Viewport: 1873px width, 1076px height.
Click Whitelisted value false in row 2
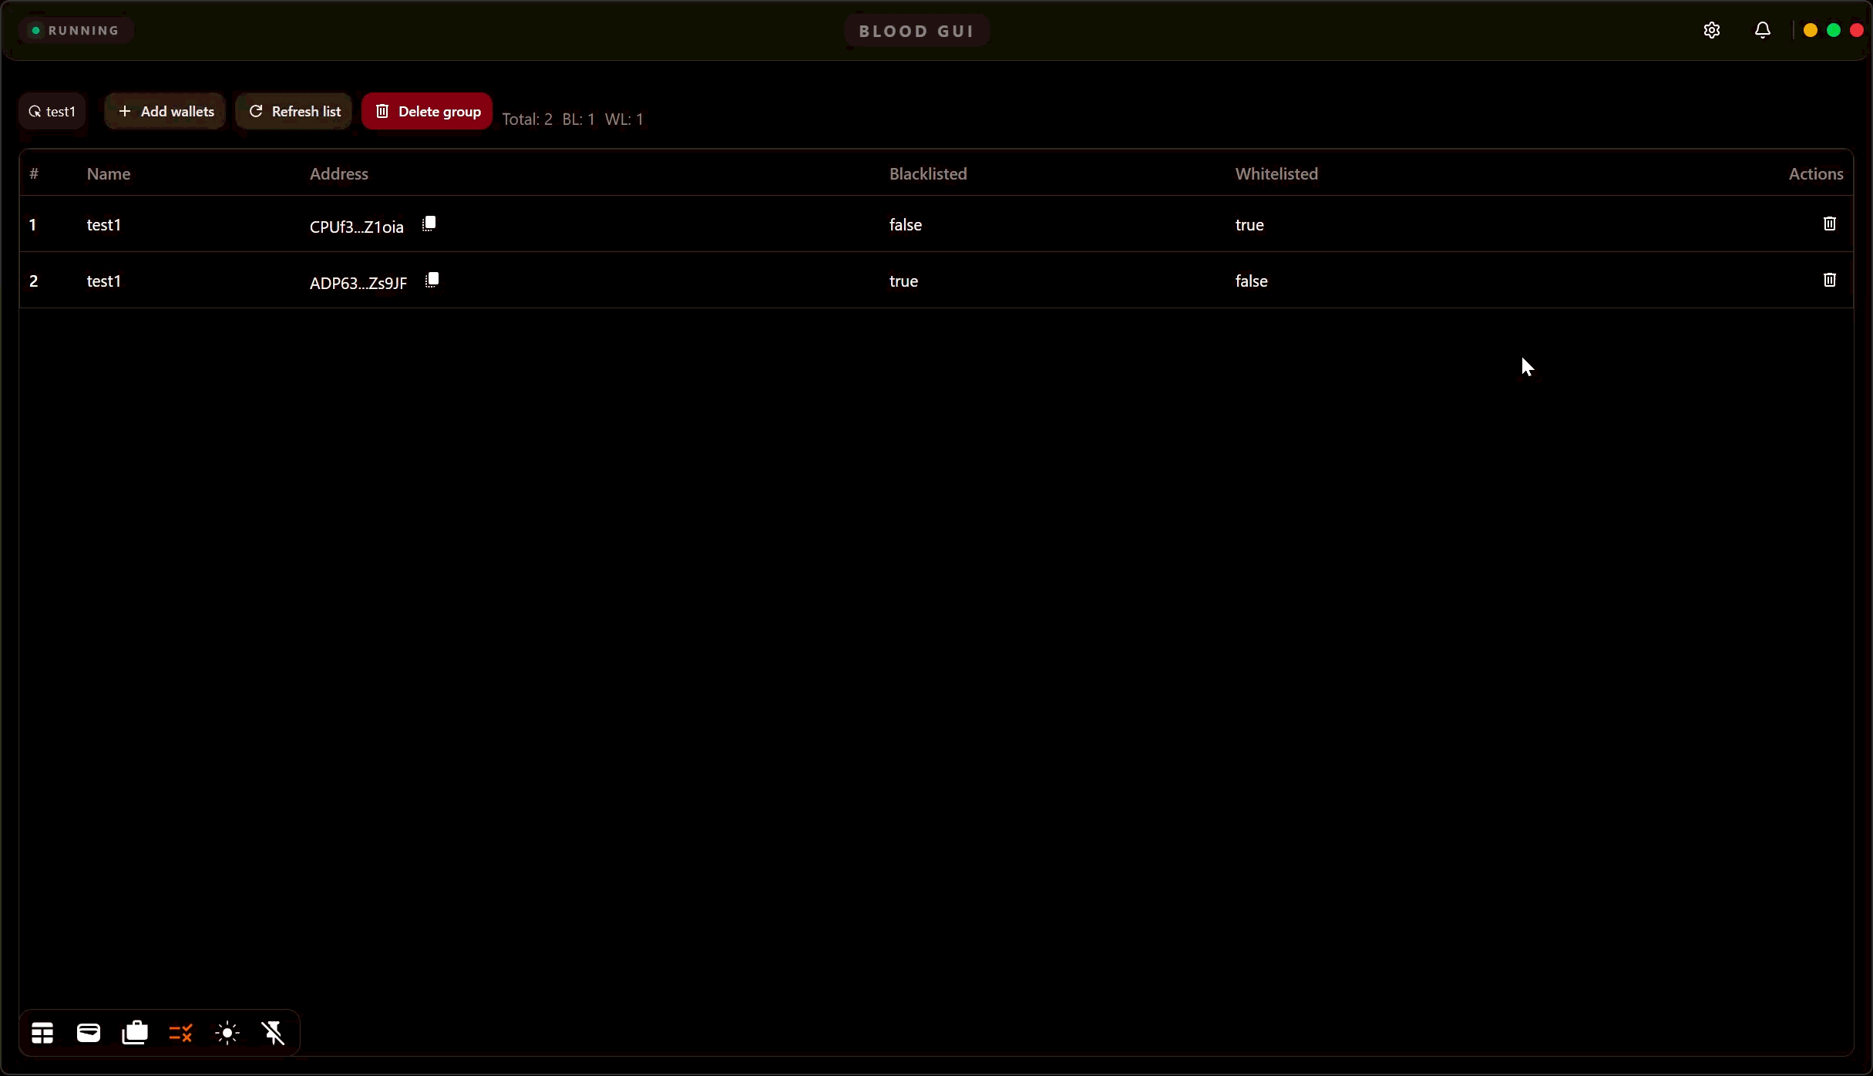(1252, 281)
